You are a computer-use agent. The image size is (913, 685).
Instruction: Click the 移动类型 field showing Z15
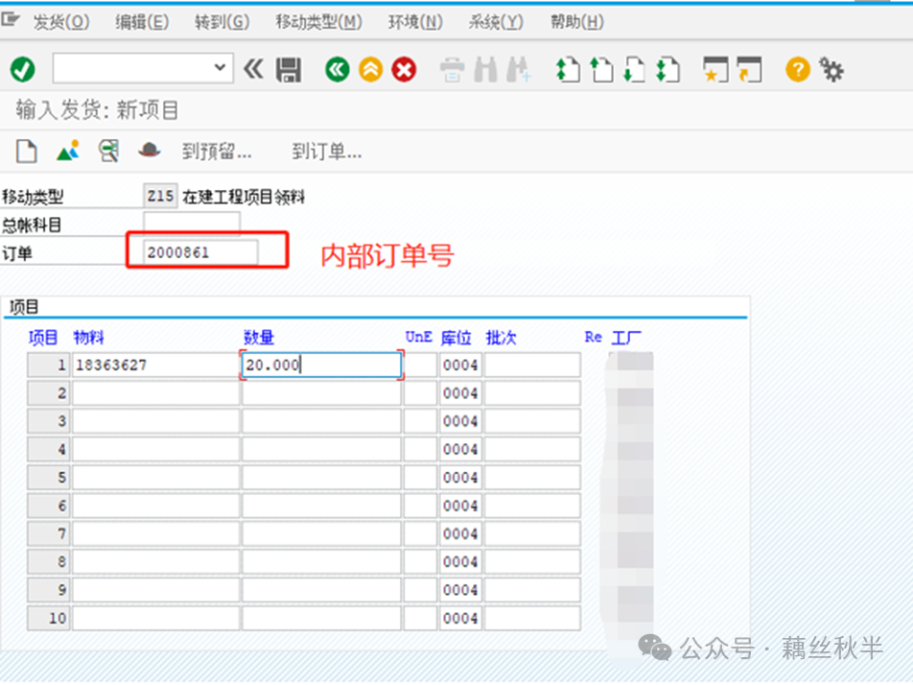[x=160, y=196]
